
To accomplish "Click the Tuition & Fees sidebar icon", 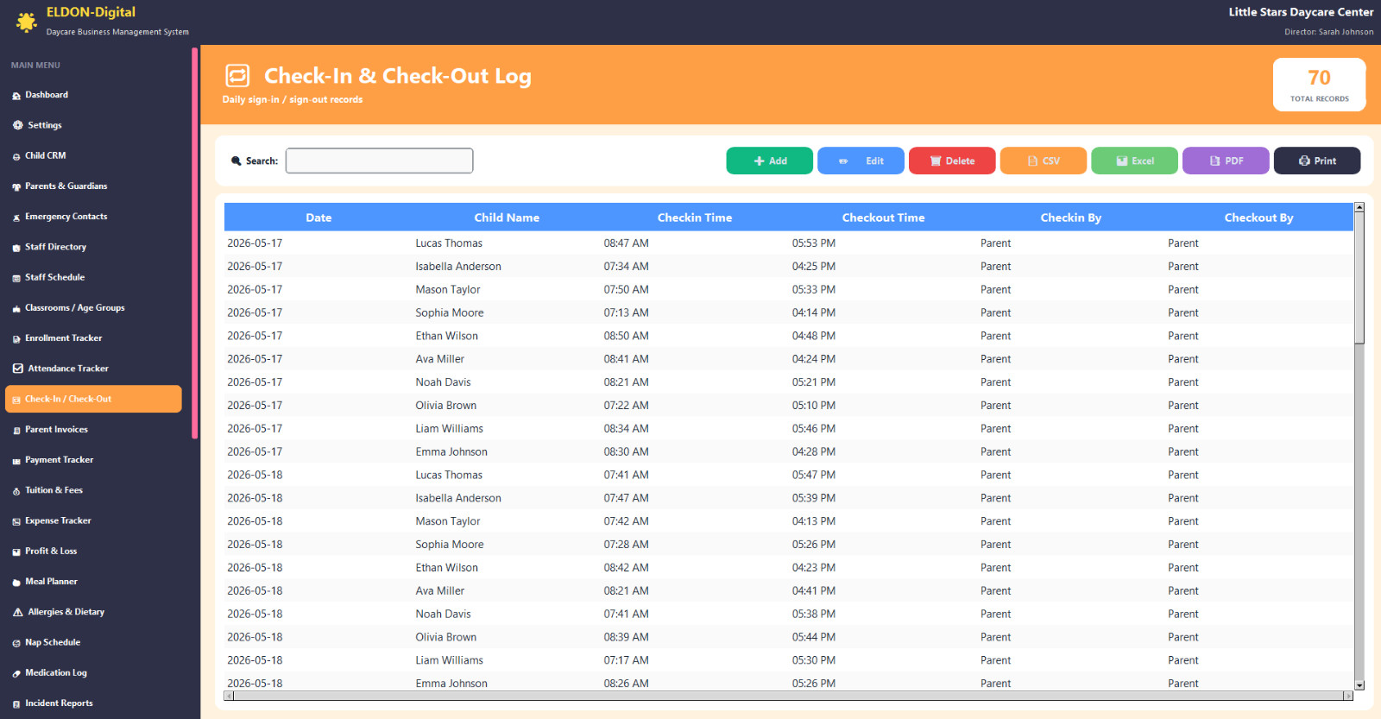I will 16,491.
